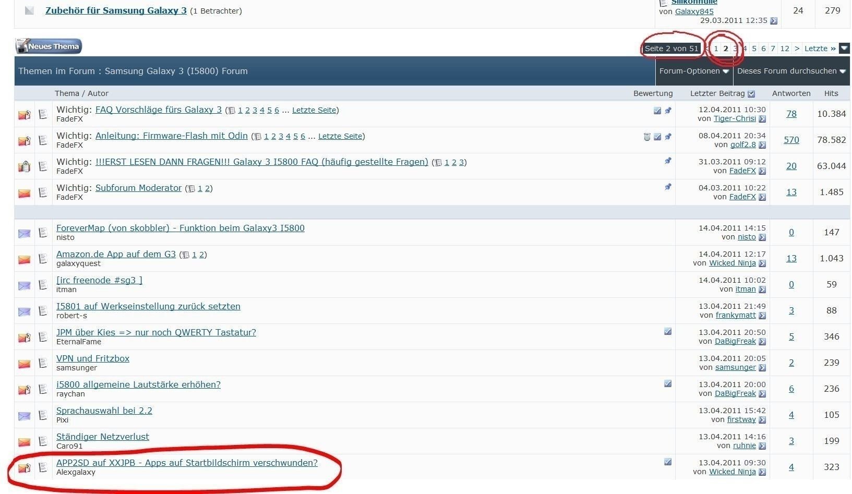The image size is (852, 494).
Task: Click the Neues Thema button
Action: click(49, 46)
